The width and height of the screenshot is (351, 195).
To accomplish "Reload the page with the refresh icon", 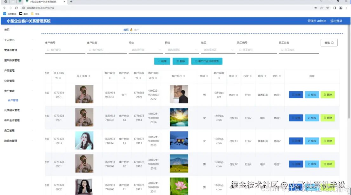I will (x=16, y=8).
